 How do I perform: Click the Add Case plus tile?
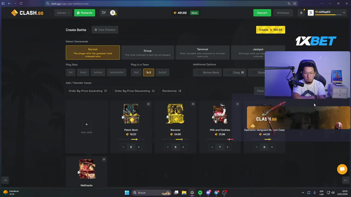(x=86, y=127)
